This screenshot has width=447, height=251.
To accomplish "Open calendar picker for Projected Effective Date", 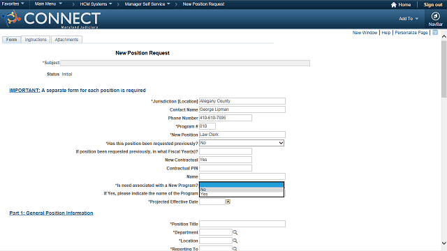I will (228, 201).
